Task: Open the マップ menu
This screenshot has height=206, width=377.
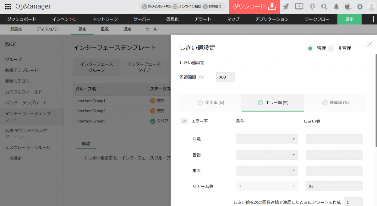Action: 233,19
